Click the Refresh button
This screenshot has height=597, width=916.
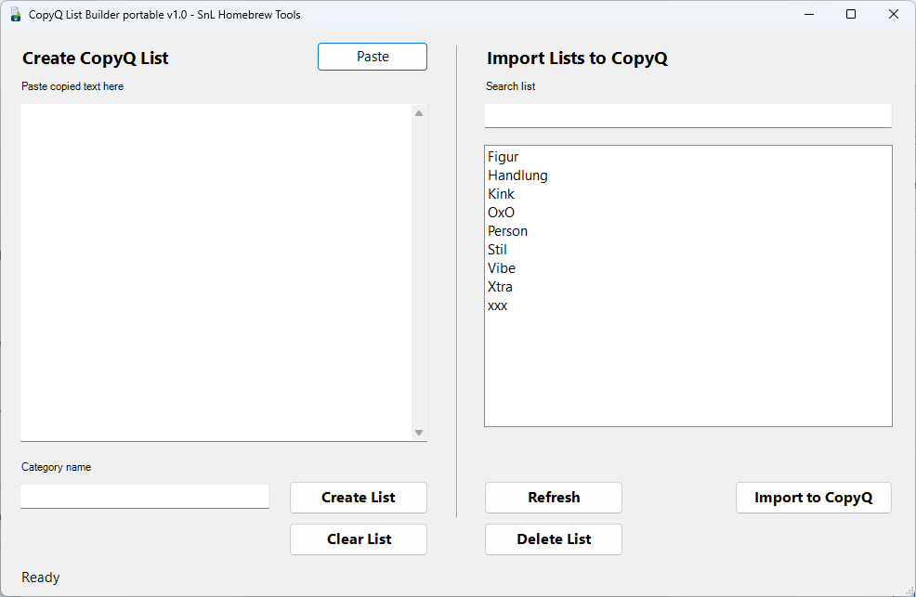(553, 498)
